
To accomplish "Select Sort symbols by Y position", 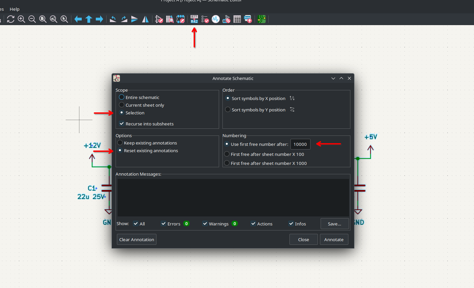I will point(228,110).
